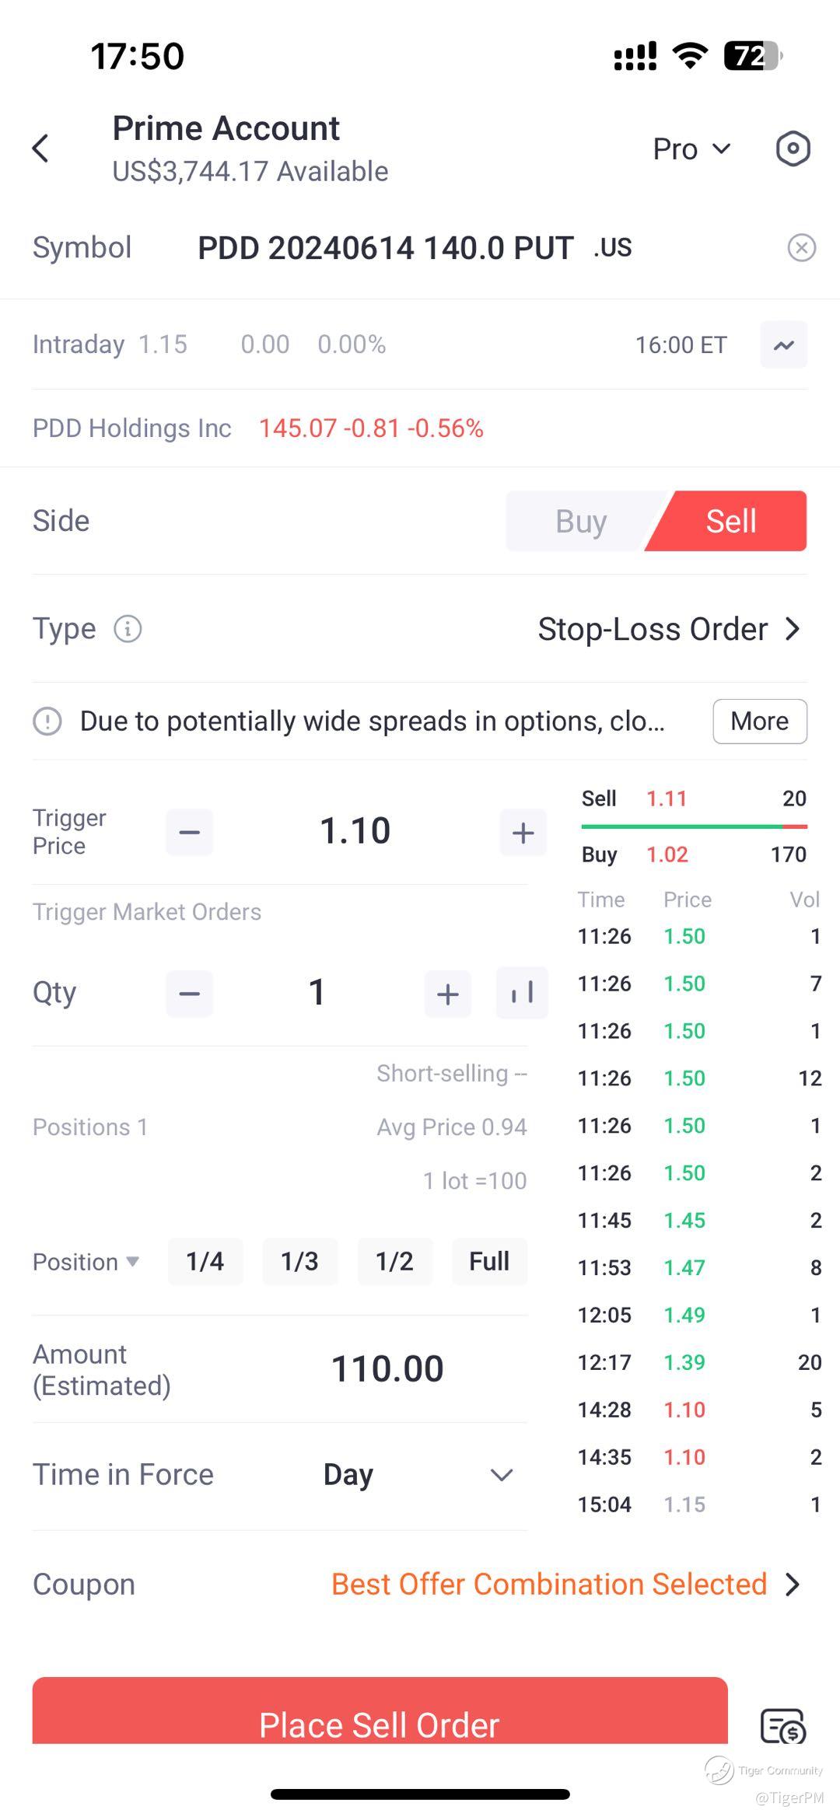Clear the PDD symbol field
Screen dimensions: 840x1817
tap(801, 248)
